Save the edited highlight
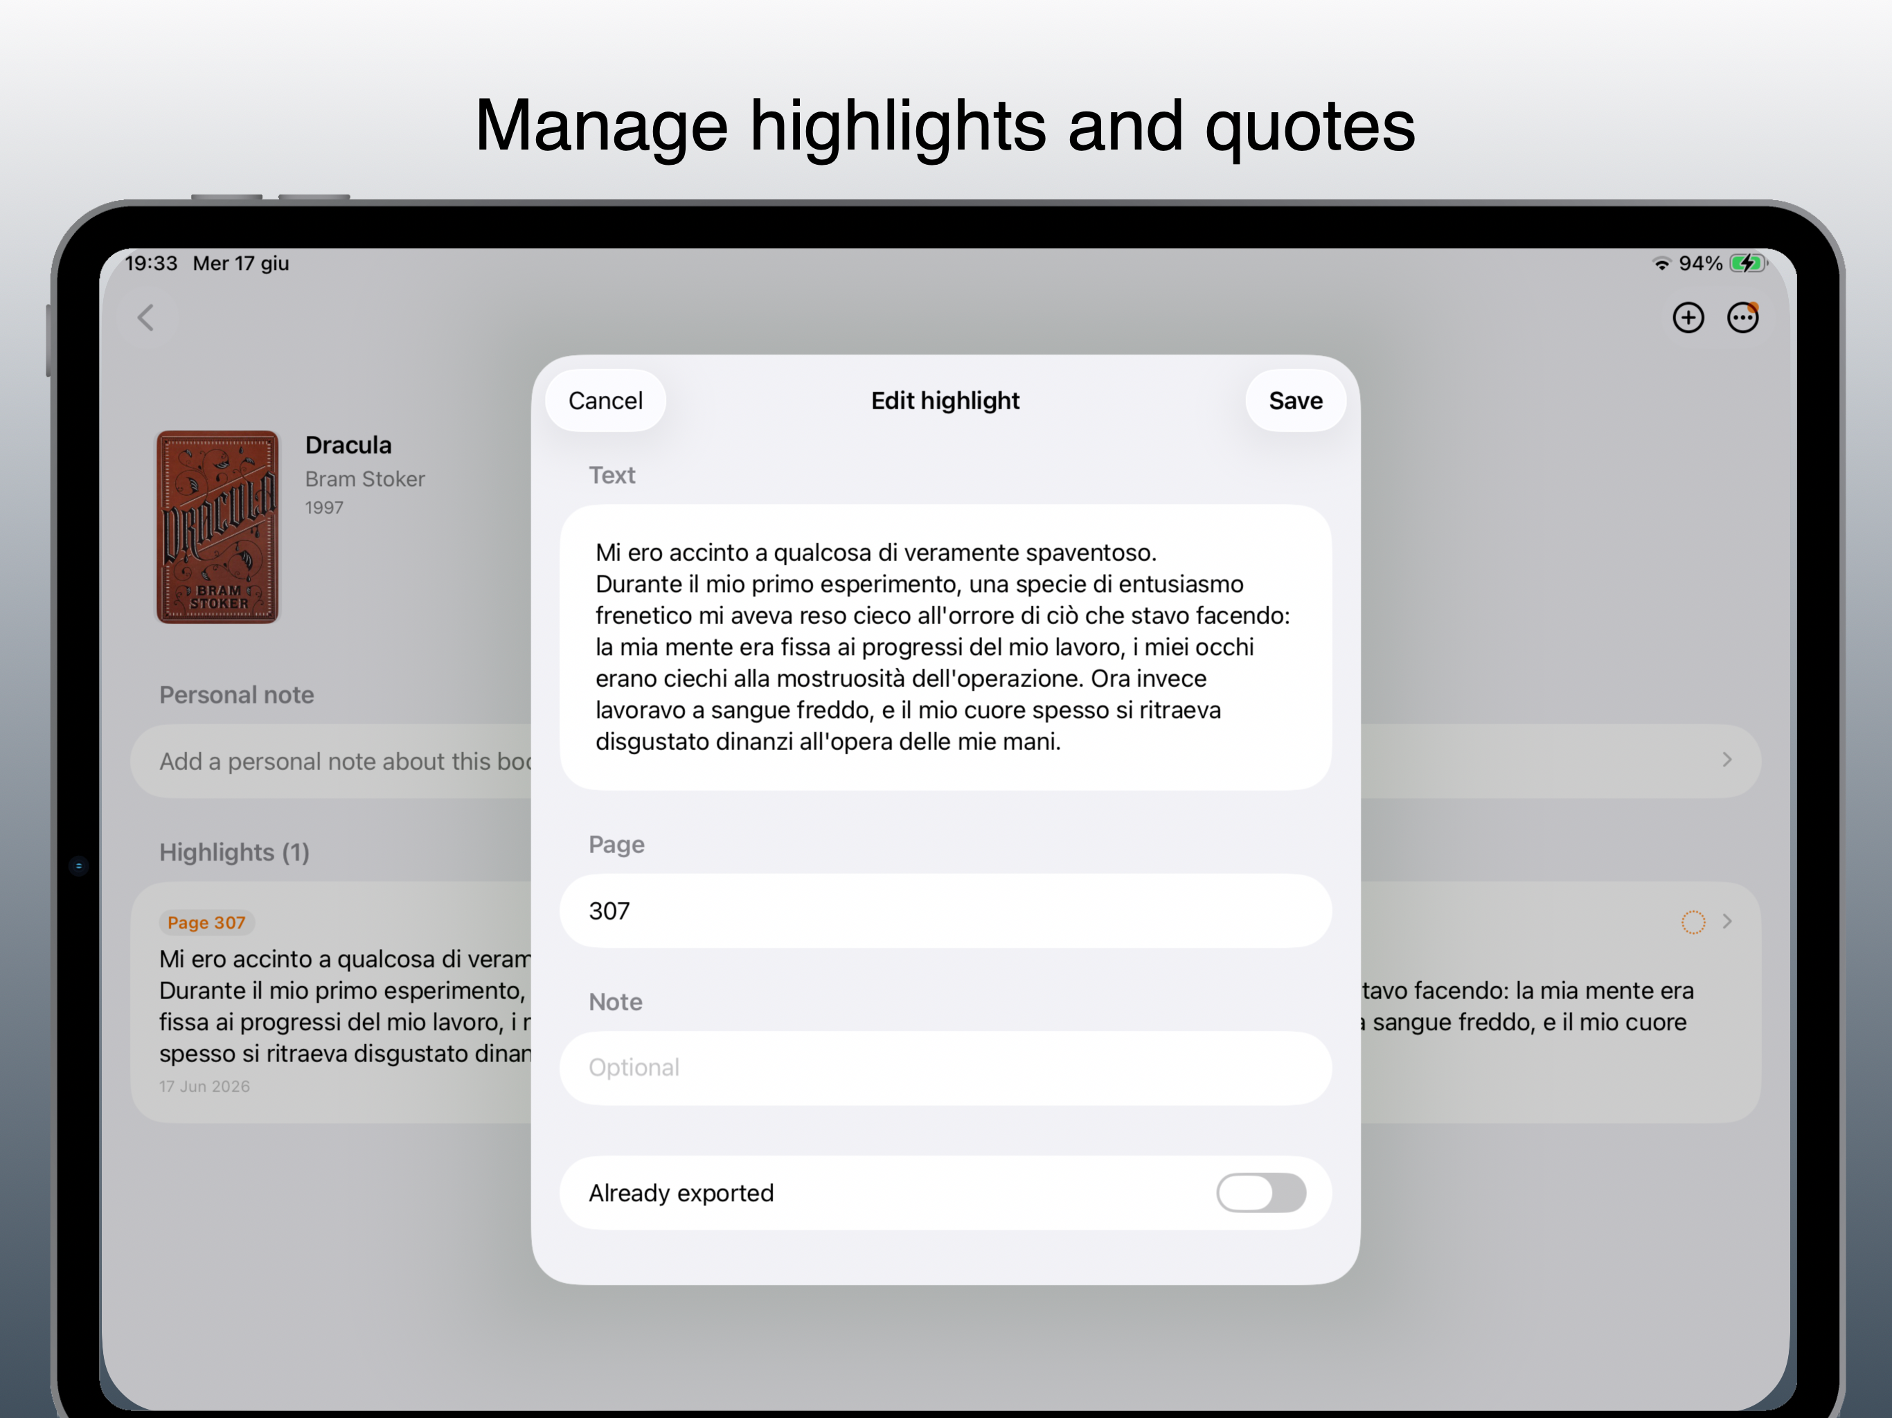This screenshot has width=1892, height=1418. pyautogui.click(x=1295, y=400)
